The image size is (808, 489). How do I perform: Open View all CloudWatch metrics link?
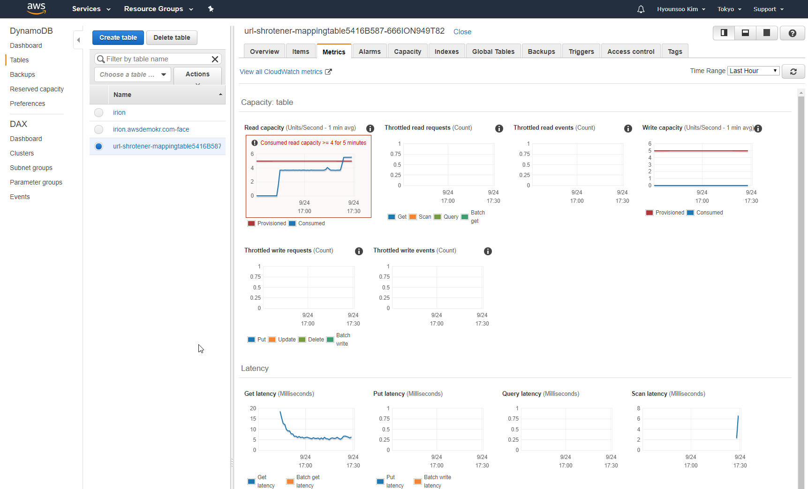pyautogui.click(x=281, y=72)
